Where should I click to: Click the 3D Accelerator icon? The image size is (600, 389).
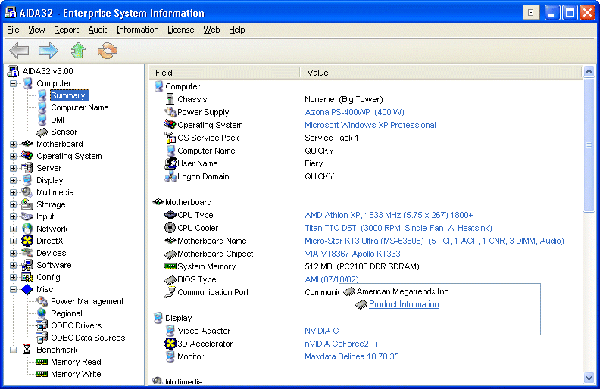point(170,344)
